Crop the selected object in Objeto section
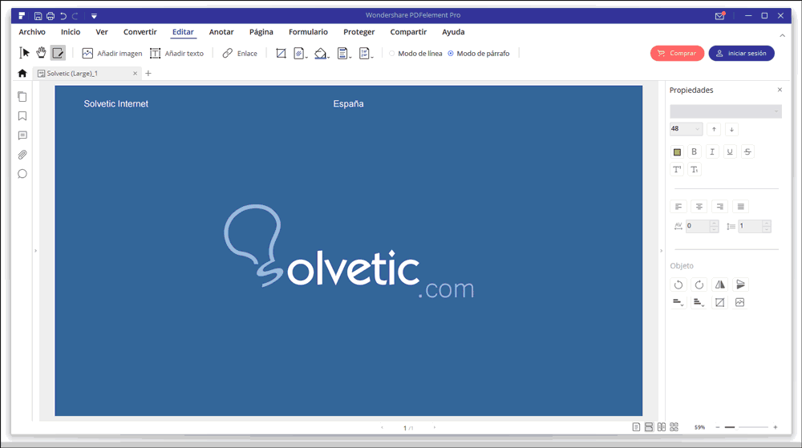Image resolution: width=802 pixels, height=448 pixels. (719, 302)
